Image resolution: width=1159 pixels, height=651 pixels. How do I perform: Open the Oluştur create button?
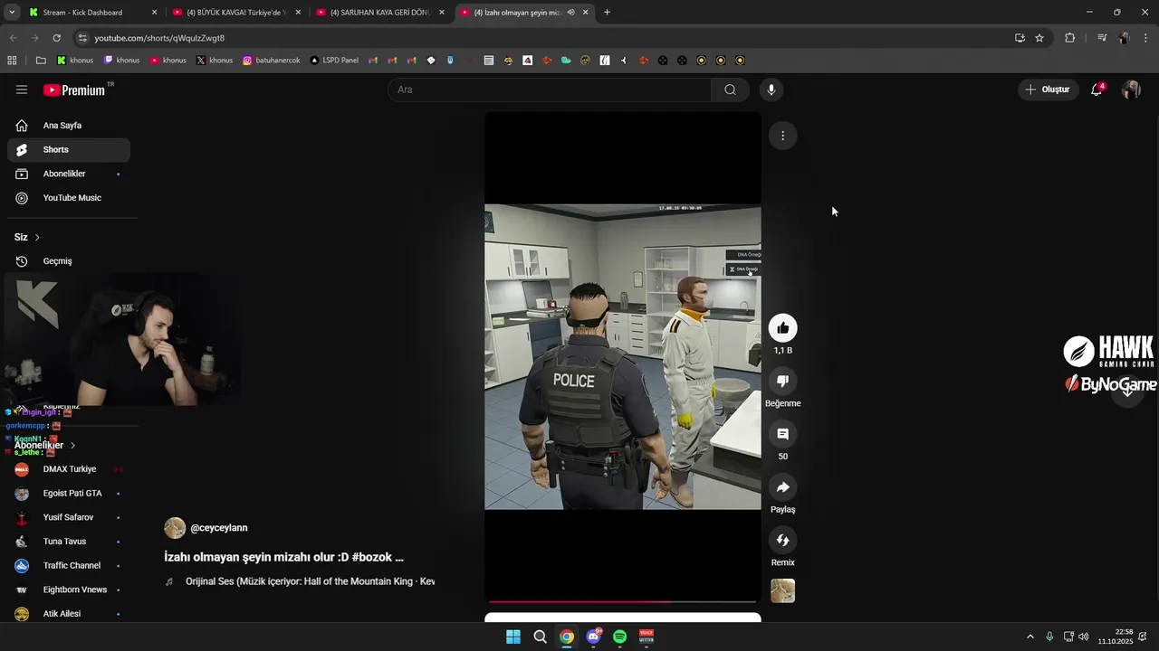point(1047,90)
